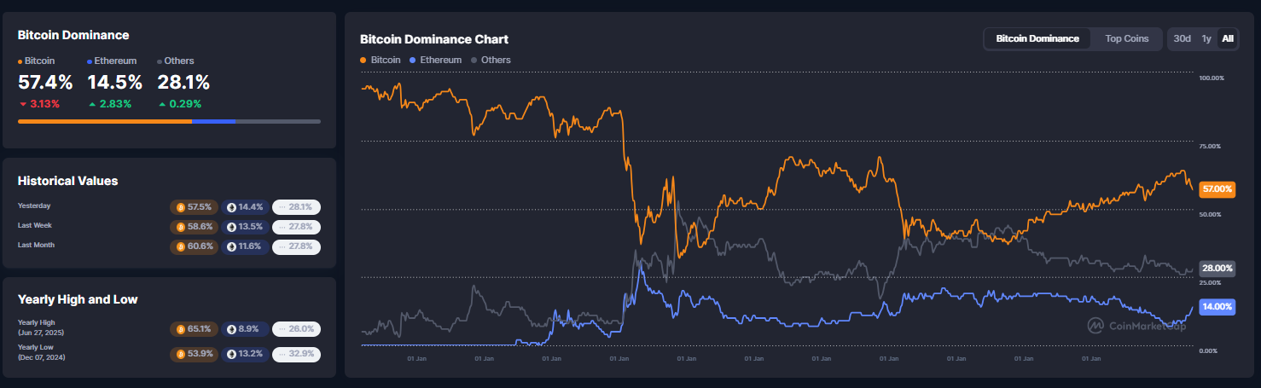Click the Others dots icon in the Last Month row
The height and width of the screenshot is (388, 1261).
[282, 246]
